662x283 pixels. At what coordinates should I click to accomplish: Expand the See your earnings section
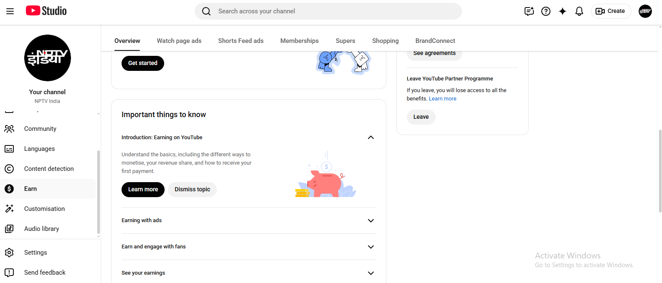click(x=370, y=273)
